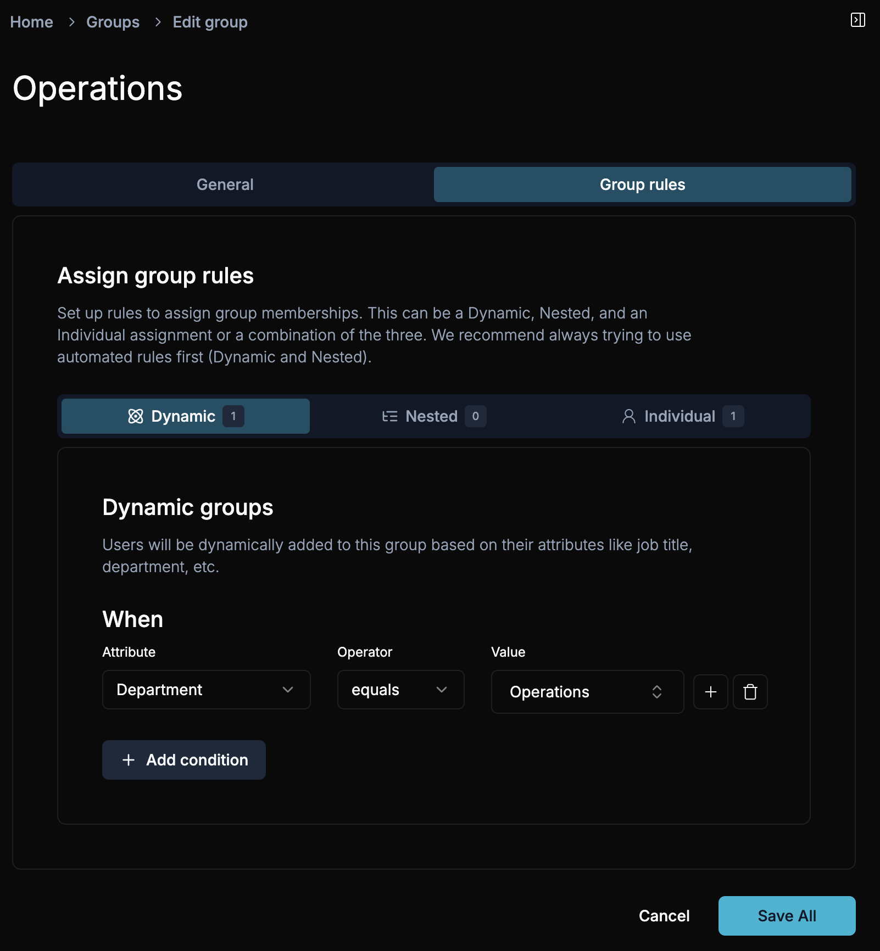This screenshot has height=951, width=880.
Task: Switch to the Nested assignment mode
Action: (x=433, y=416)
